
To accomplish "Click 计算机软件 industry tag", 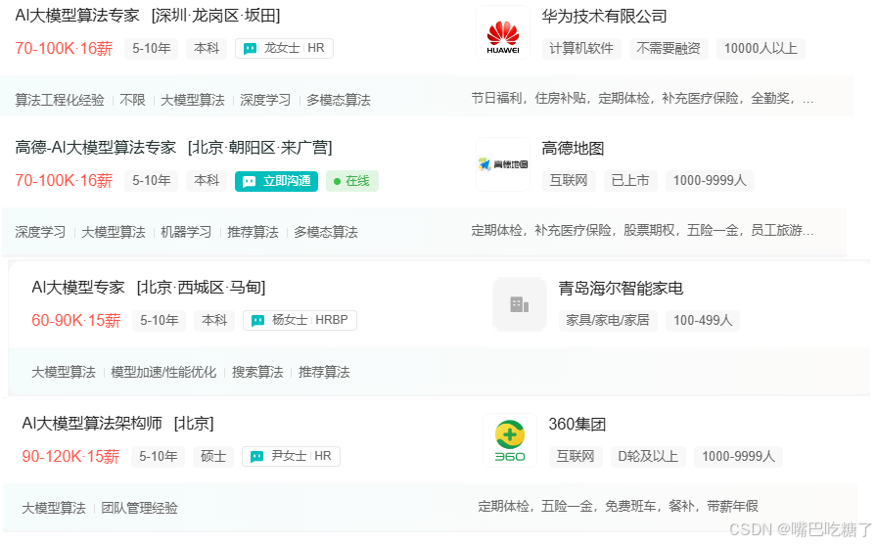I will point(581,49).
